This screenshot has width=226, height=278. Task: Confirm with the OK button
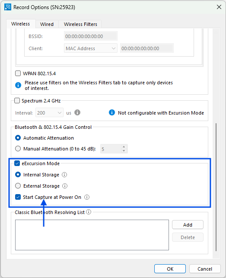pyautogui.click(x=170, y=269)
